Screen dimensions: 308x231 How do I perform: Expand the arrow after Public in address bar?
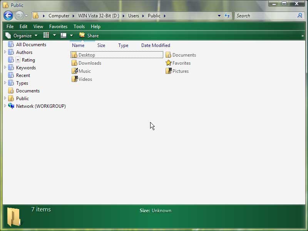(x=165, y=16)
